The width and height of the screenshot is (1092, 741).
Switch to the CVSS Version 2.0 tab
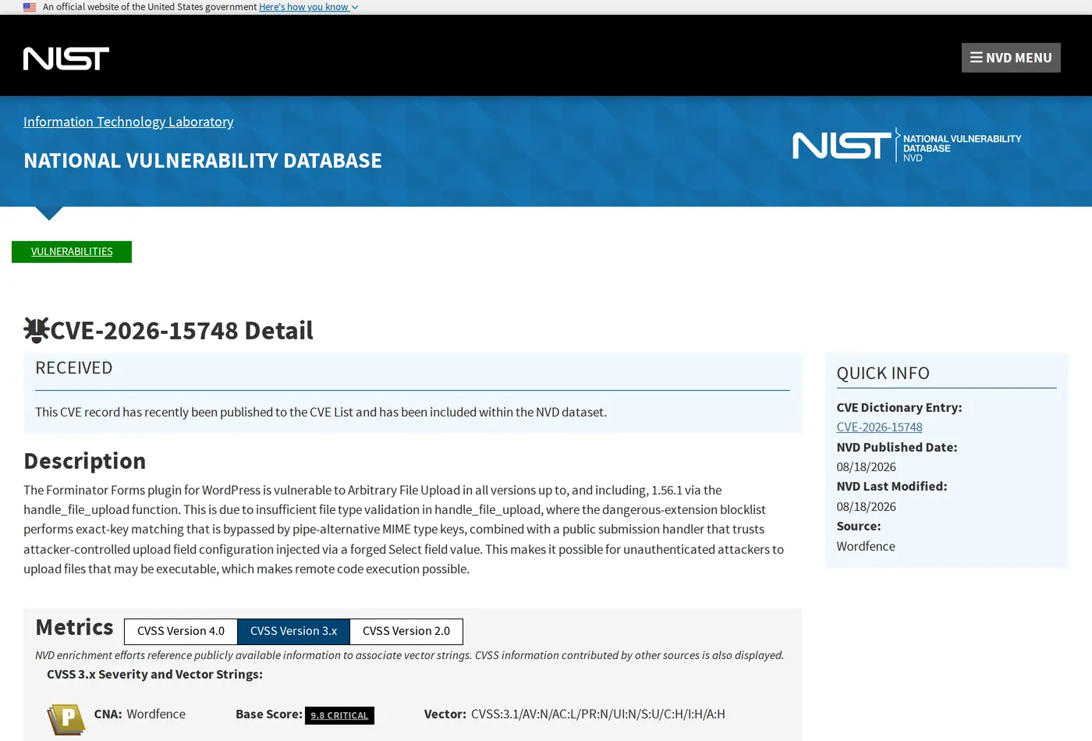click(x=406, y=631)
